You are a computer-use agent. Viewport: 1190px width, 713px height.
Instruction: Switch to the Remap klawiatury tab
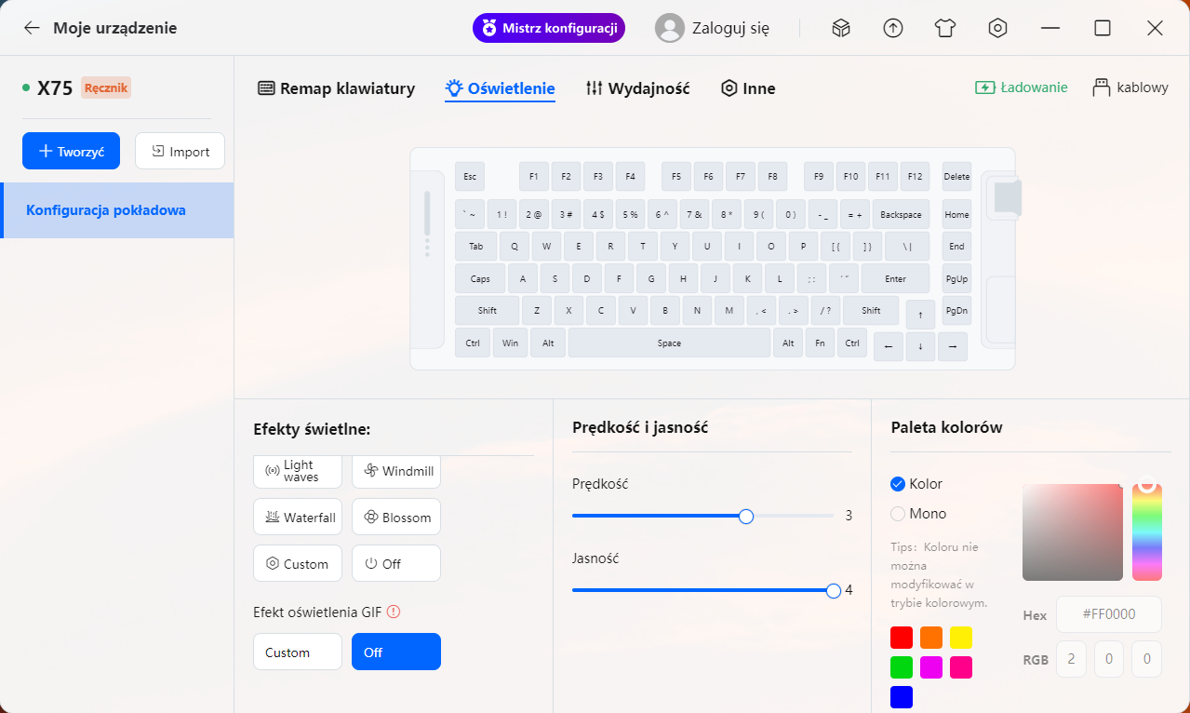(336, 88)
